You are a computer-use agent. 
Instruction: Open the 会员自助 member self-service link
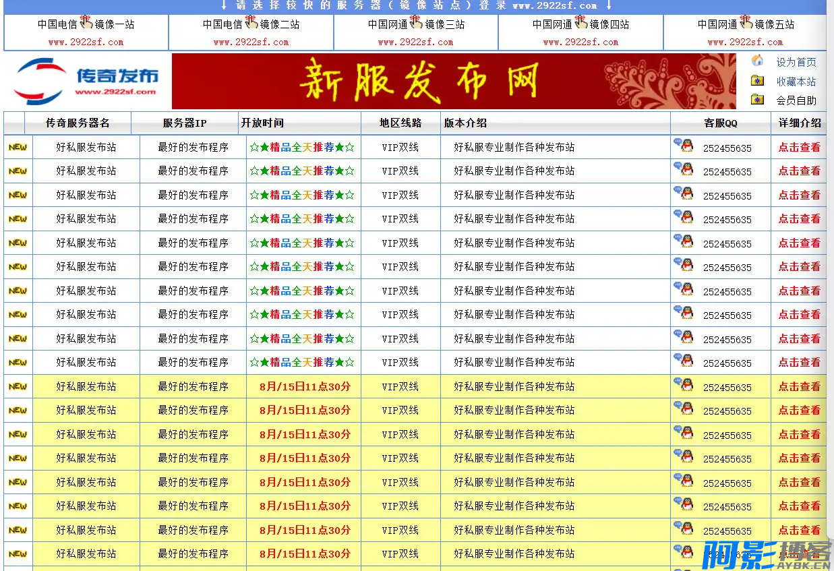click(796, 100)
